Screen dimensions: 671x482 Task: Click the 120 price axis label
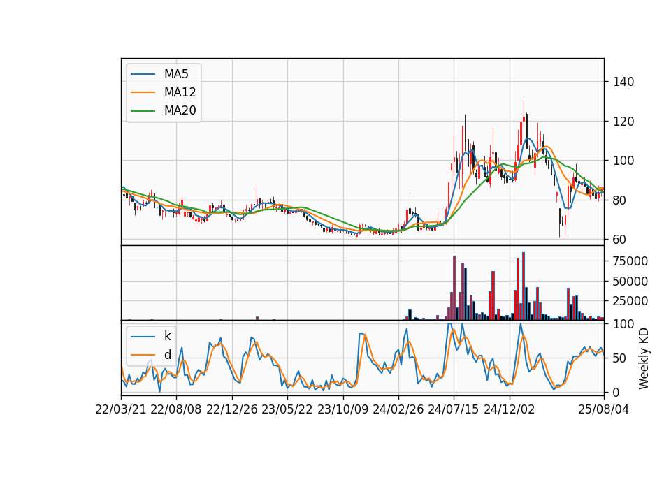(623, 122)
